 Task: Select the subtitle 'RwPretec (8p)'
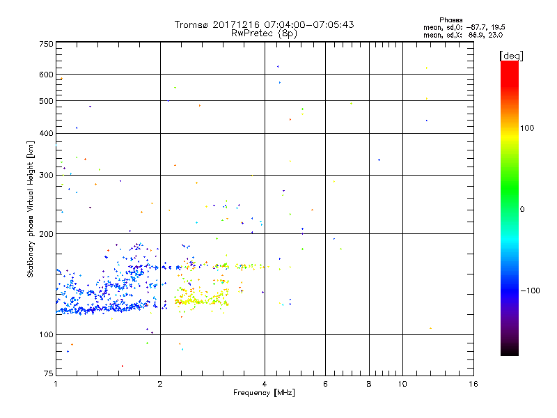point(264,33)
